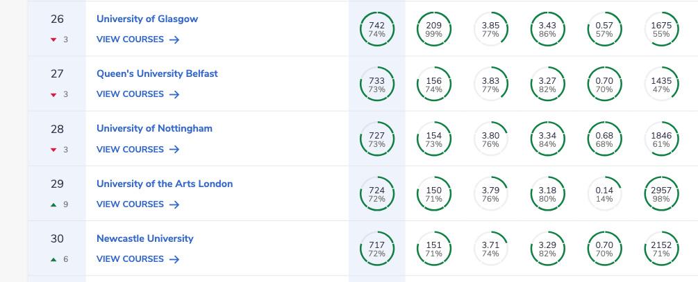The image size is (698, 282).
Task: View courses for University of Nottingham
Action: click(138, 149)
